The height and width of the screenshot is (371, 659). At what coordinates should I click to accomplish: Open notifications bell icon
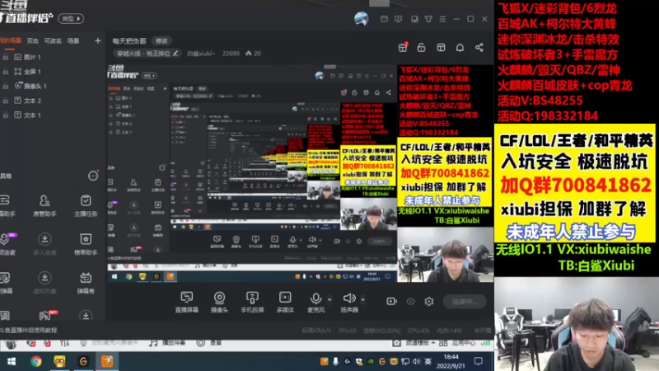460,47
